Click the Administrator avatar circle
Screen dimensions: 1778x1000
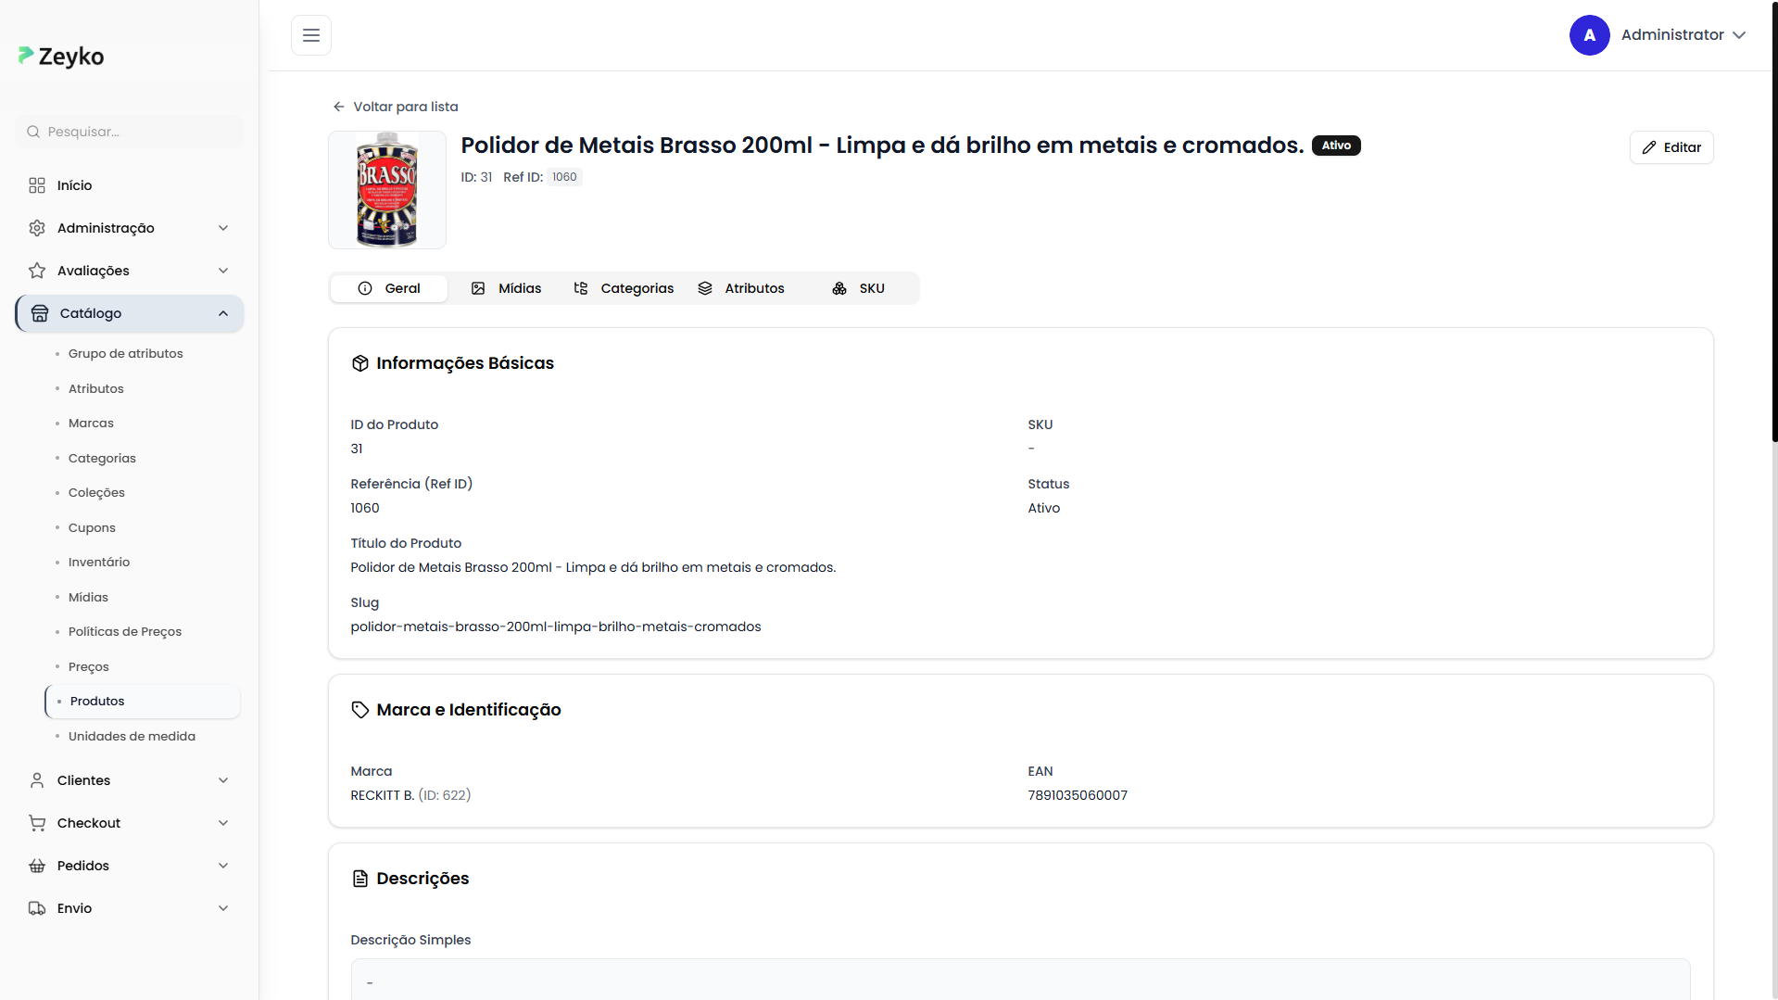point(1589,35)
